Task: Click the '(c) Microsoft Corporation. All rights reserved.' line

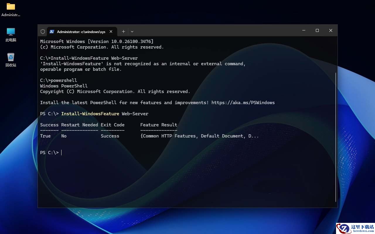Action: (102, 47)
